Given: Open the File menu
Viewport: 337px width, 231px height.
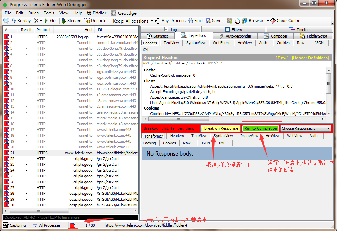Looking at the screenshot, I should [8, 13].
